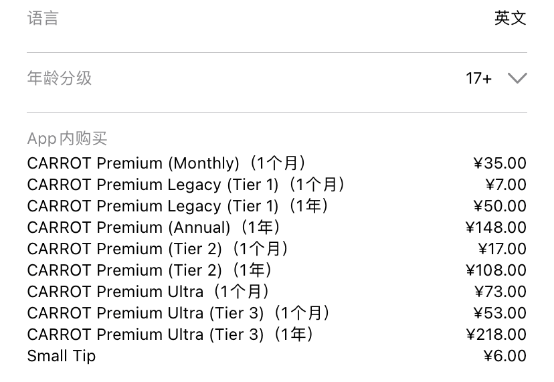Select the 语言 language row

tap(277, 17)
